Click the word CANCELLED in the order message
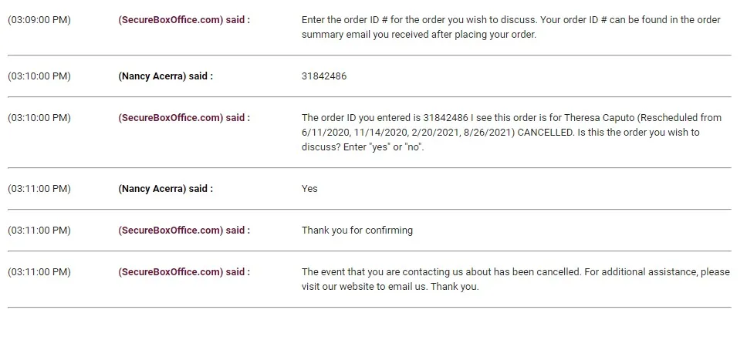The image size is (747, 340). 546,133
